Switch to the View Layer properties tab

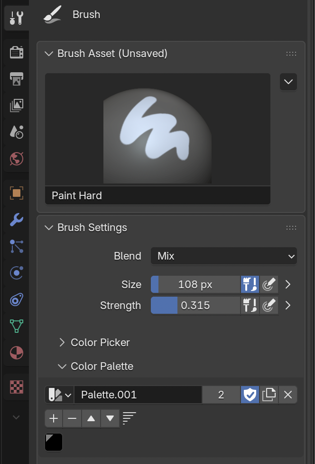click(17, 106)
